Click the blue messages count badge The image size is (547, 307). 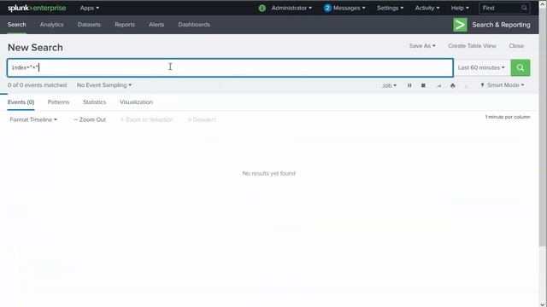tap(327, 8)
